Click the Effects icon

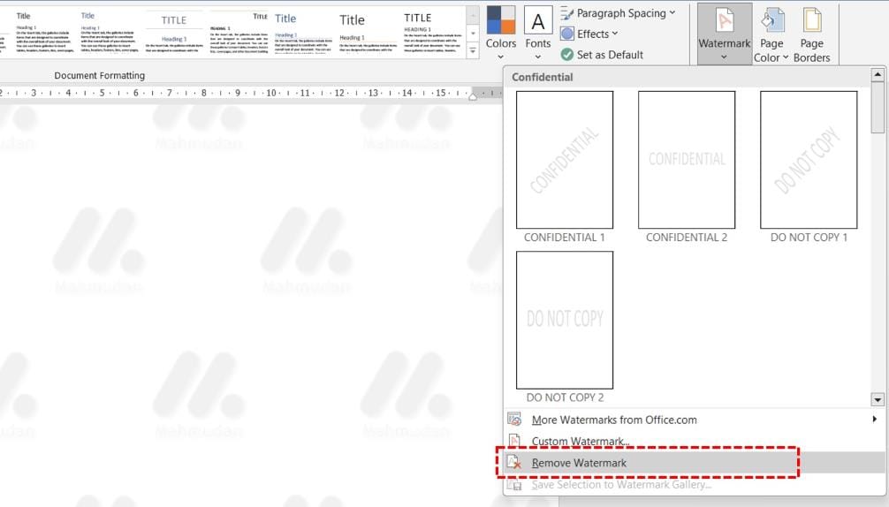[567, 34]
